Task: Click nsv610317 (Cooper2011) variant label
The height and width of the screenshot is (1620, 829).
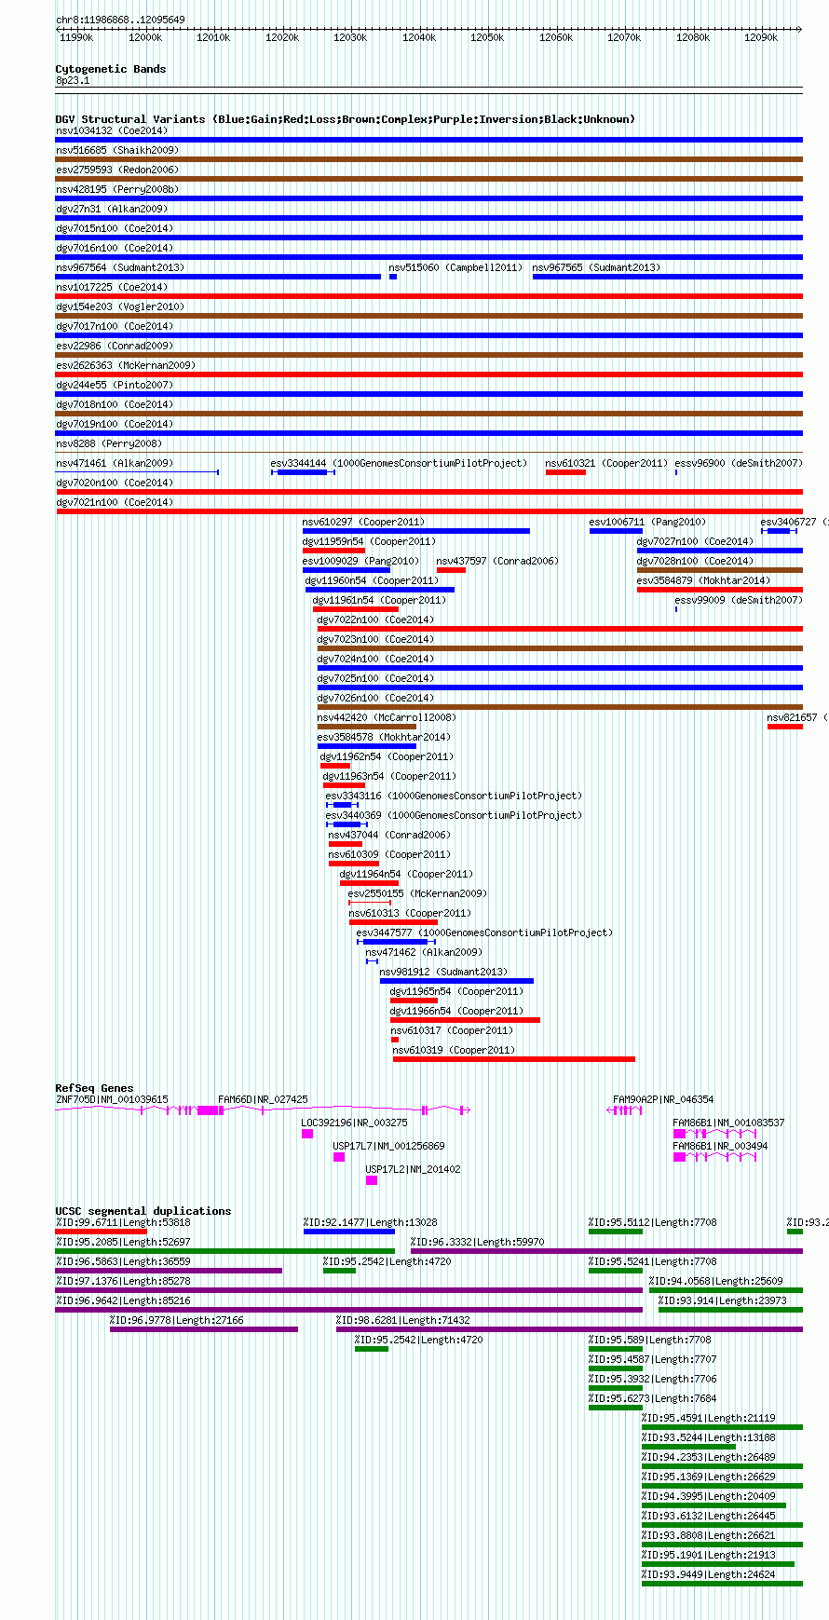Action: tap(451, 1030)
